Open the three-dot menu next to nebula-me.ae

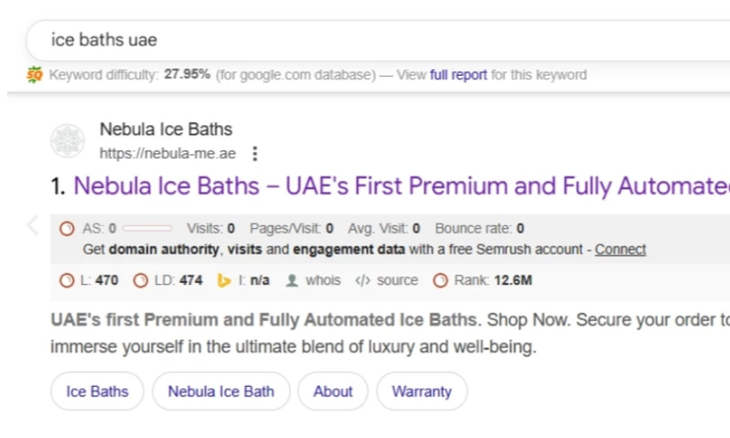point(255,153)
